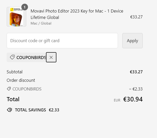Image resolution: width=157 pixels, height=138 pixels.
Task: Click the Subtotal amount €33.27
Action: pos(136,72)
